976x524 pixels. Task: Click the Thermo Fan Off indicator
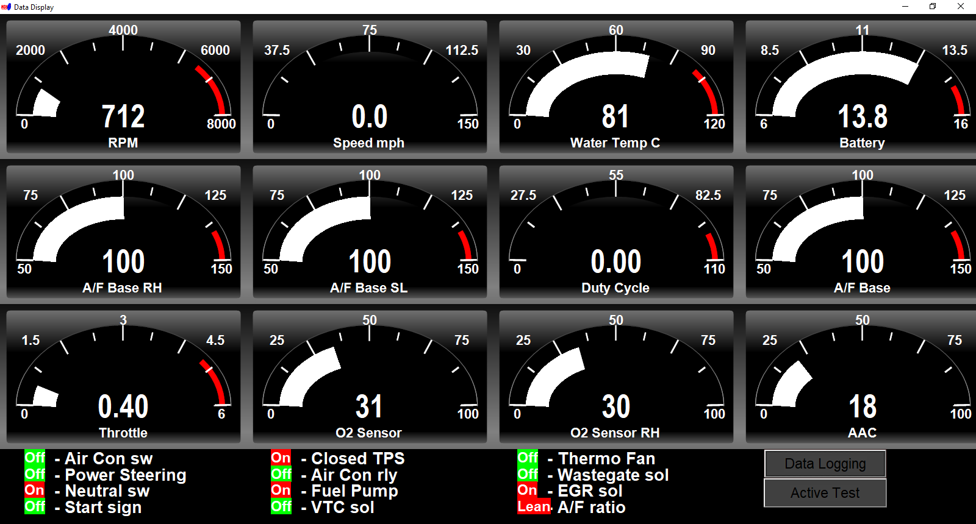click(x=528, y=458)
